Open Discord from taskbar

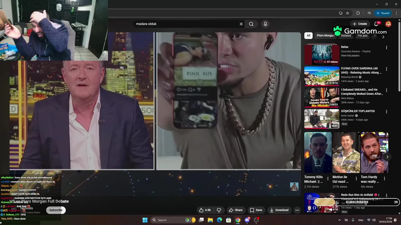tap(247, 220)
